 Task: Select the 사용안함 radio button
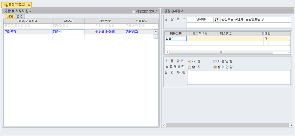tap(215, 61)
